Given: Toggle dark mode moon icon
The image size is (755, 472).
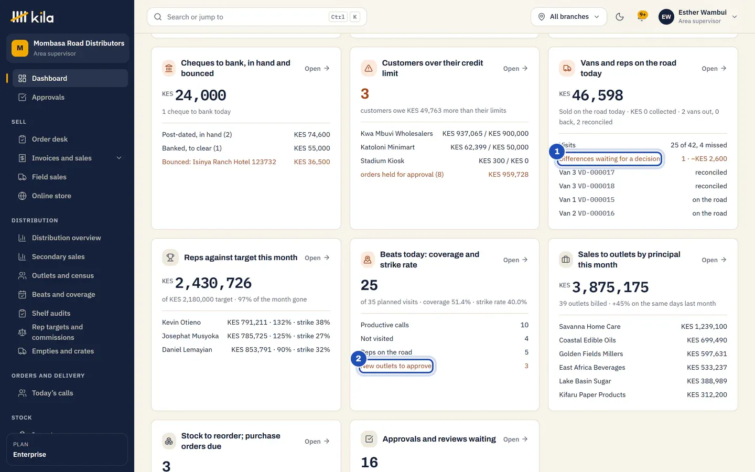Looking at the screenshot, I should (620, 17).
